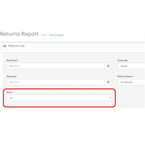Screen dimensions: 145x145
Task: Click the Store dropdown arrow
Action: [110, 98]
